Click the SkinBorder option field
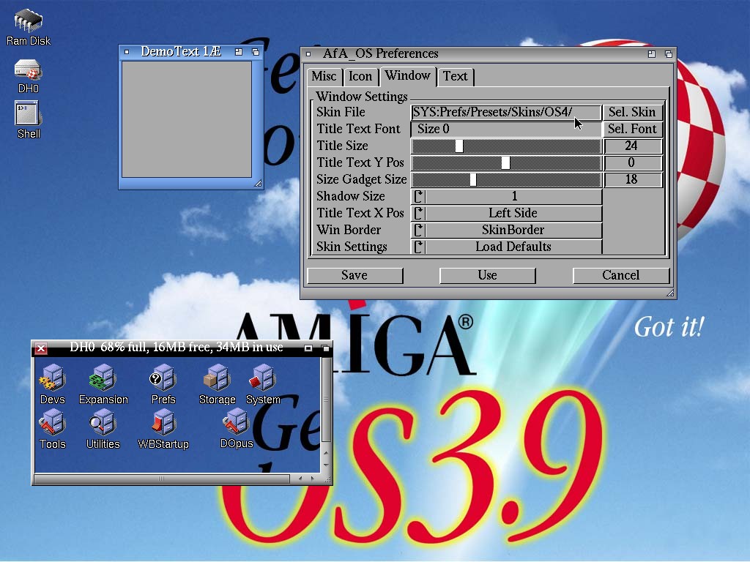Screen dimensions: 750x562 pos(513,230)
